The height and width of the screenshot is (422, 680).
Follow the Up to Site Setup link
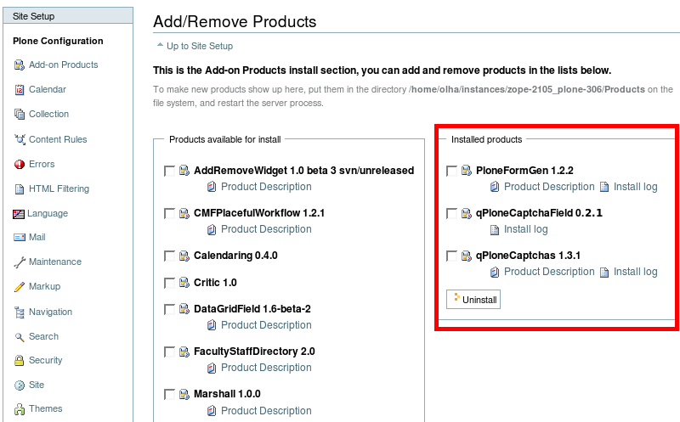[x=199, y=46]
